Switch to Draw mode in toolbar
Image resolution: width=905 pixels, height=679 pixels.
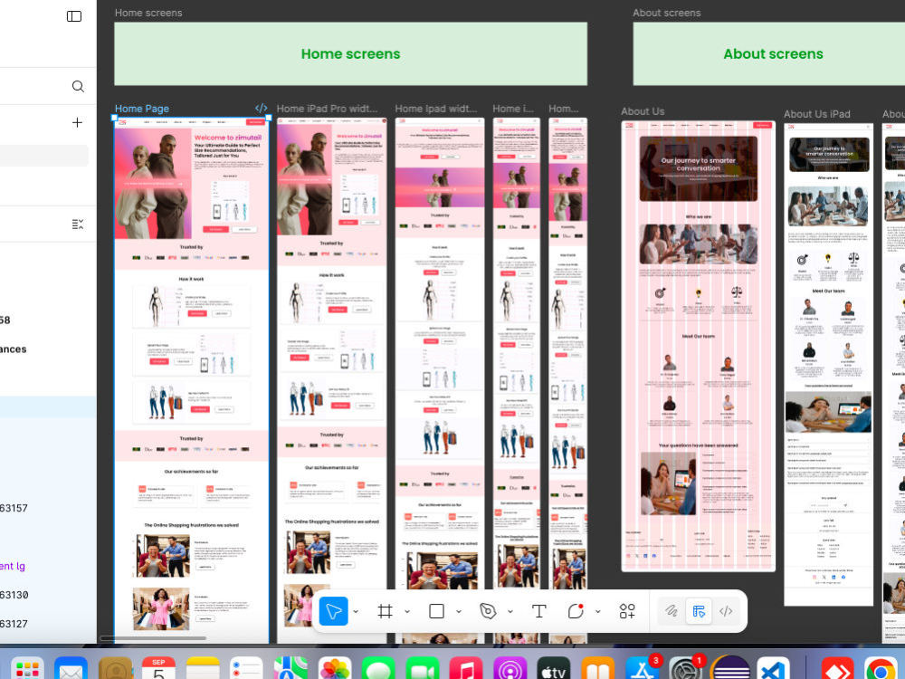click(x=672, y=611)
